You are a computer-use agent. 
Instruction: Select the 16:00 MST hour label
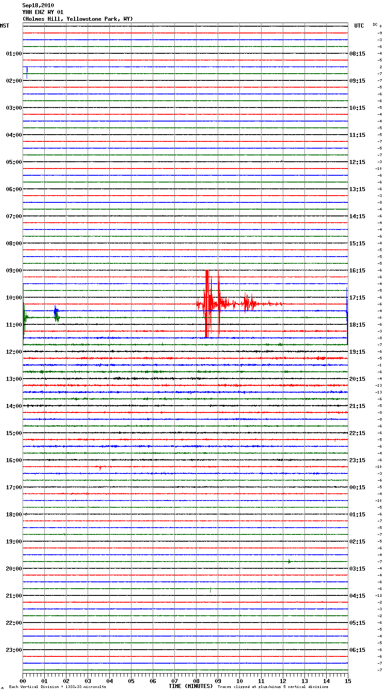coord(14,460)
